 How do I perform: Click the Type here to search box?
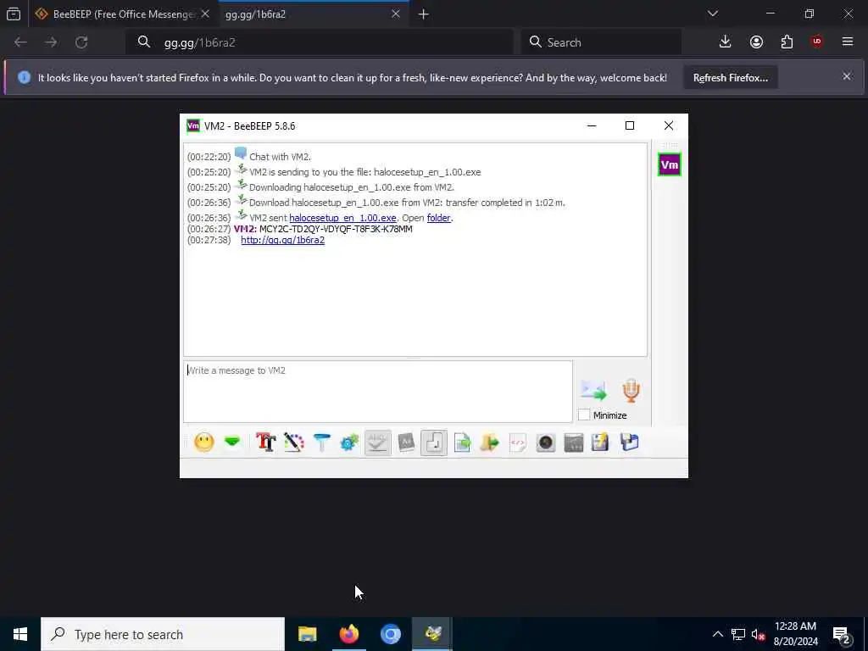click(163, 634)
